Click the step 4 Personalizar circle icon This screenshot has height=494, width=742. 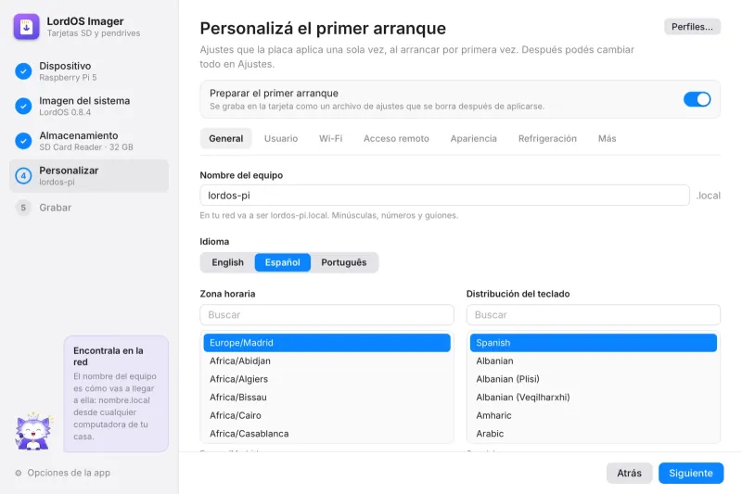coord(23,176)
